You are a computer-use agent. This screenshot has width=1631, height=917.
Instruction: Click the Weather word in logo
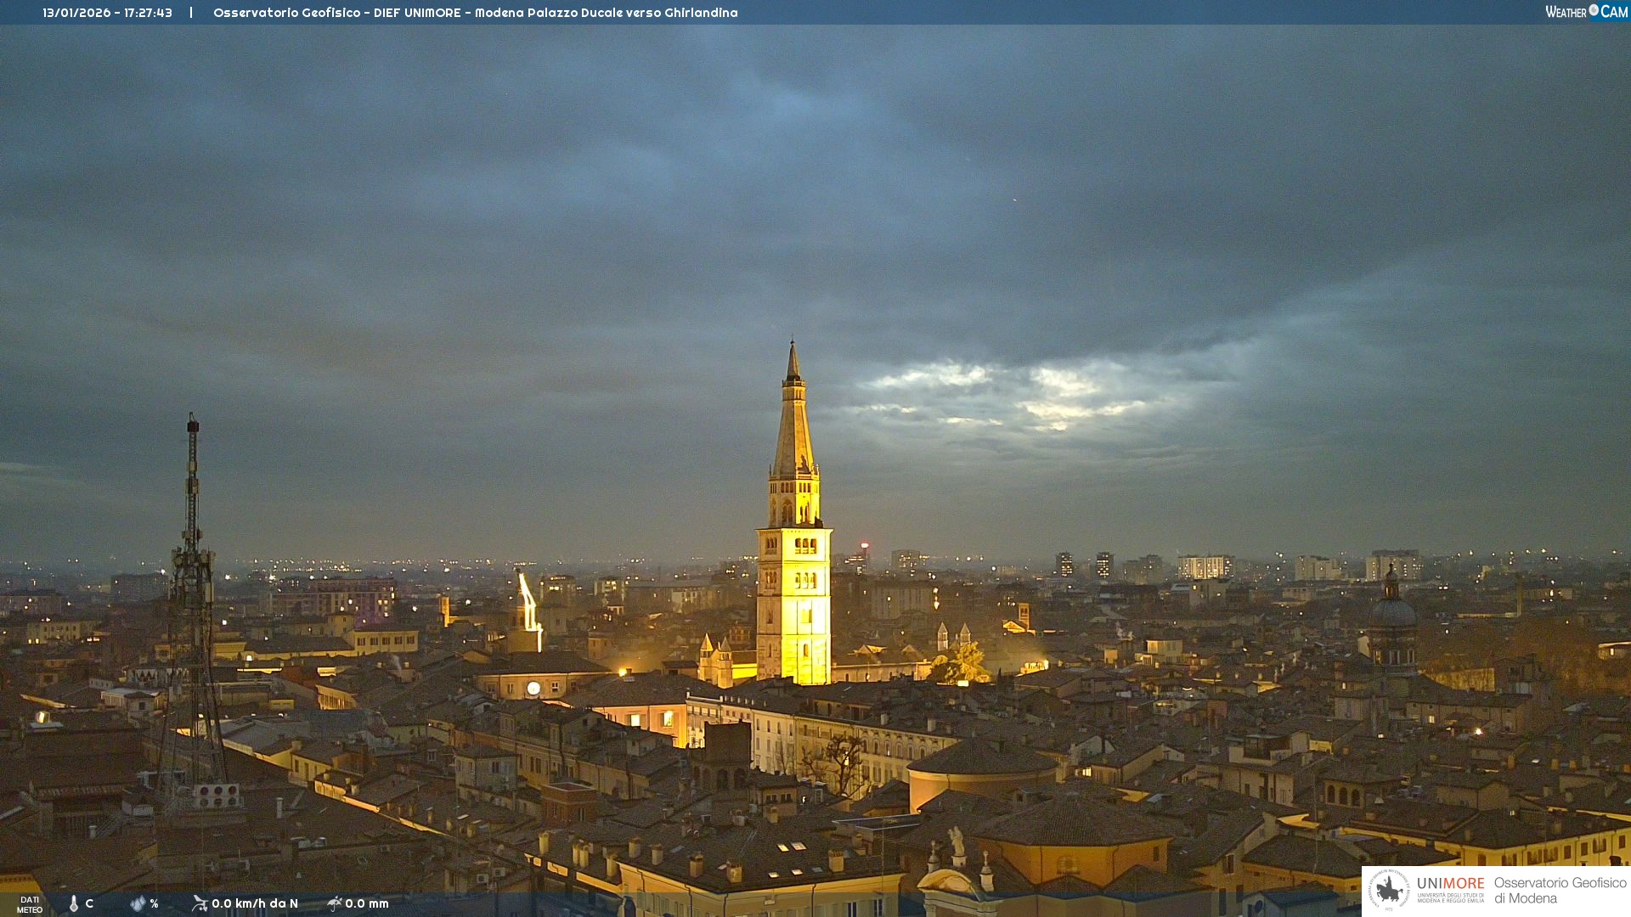(1566, 12)
